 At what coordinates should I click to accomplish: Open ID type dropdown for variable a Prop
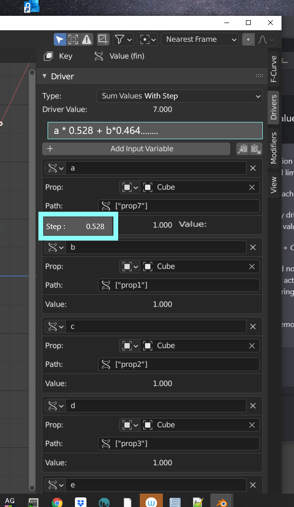coord(130,187)
